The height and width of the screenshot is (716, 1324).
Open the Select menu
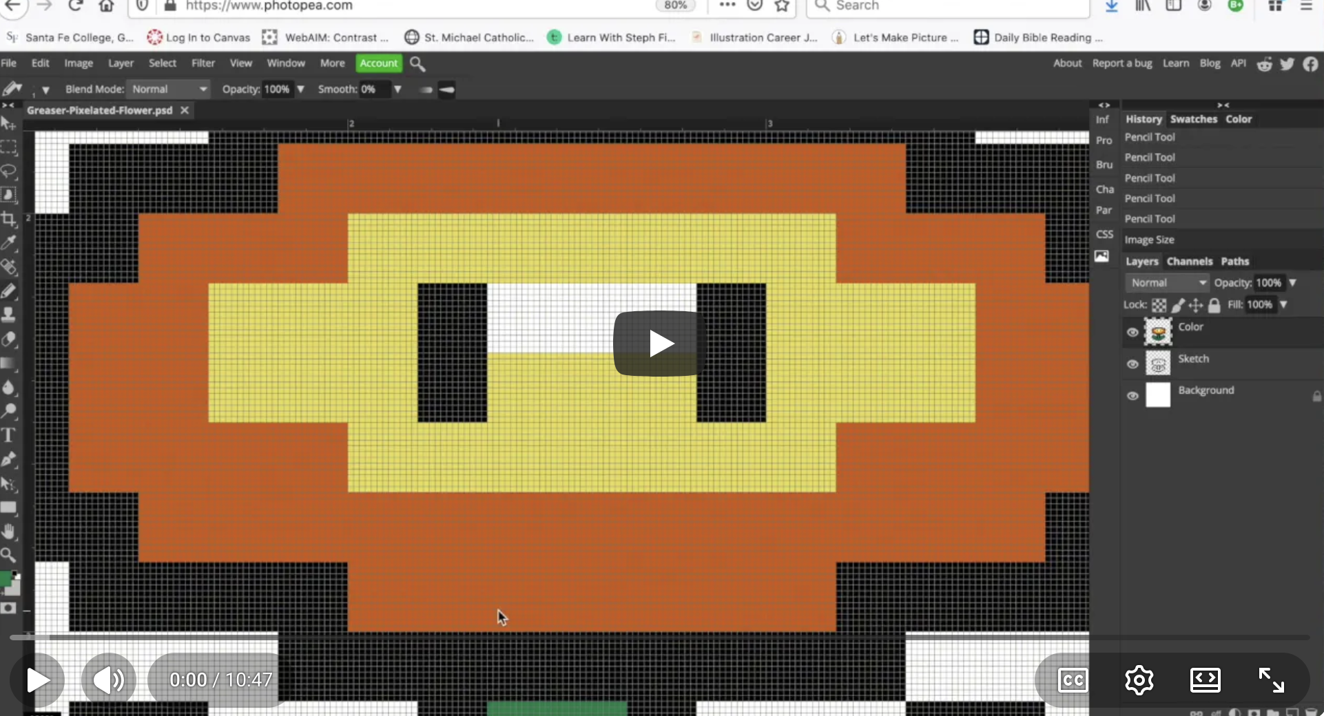click(x=163, y=63)
